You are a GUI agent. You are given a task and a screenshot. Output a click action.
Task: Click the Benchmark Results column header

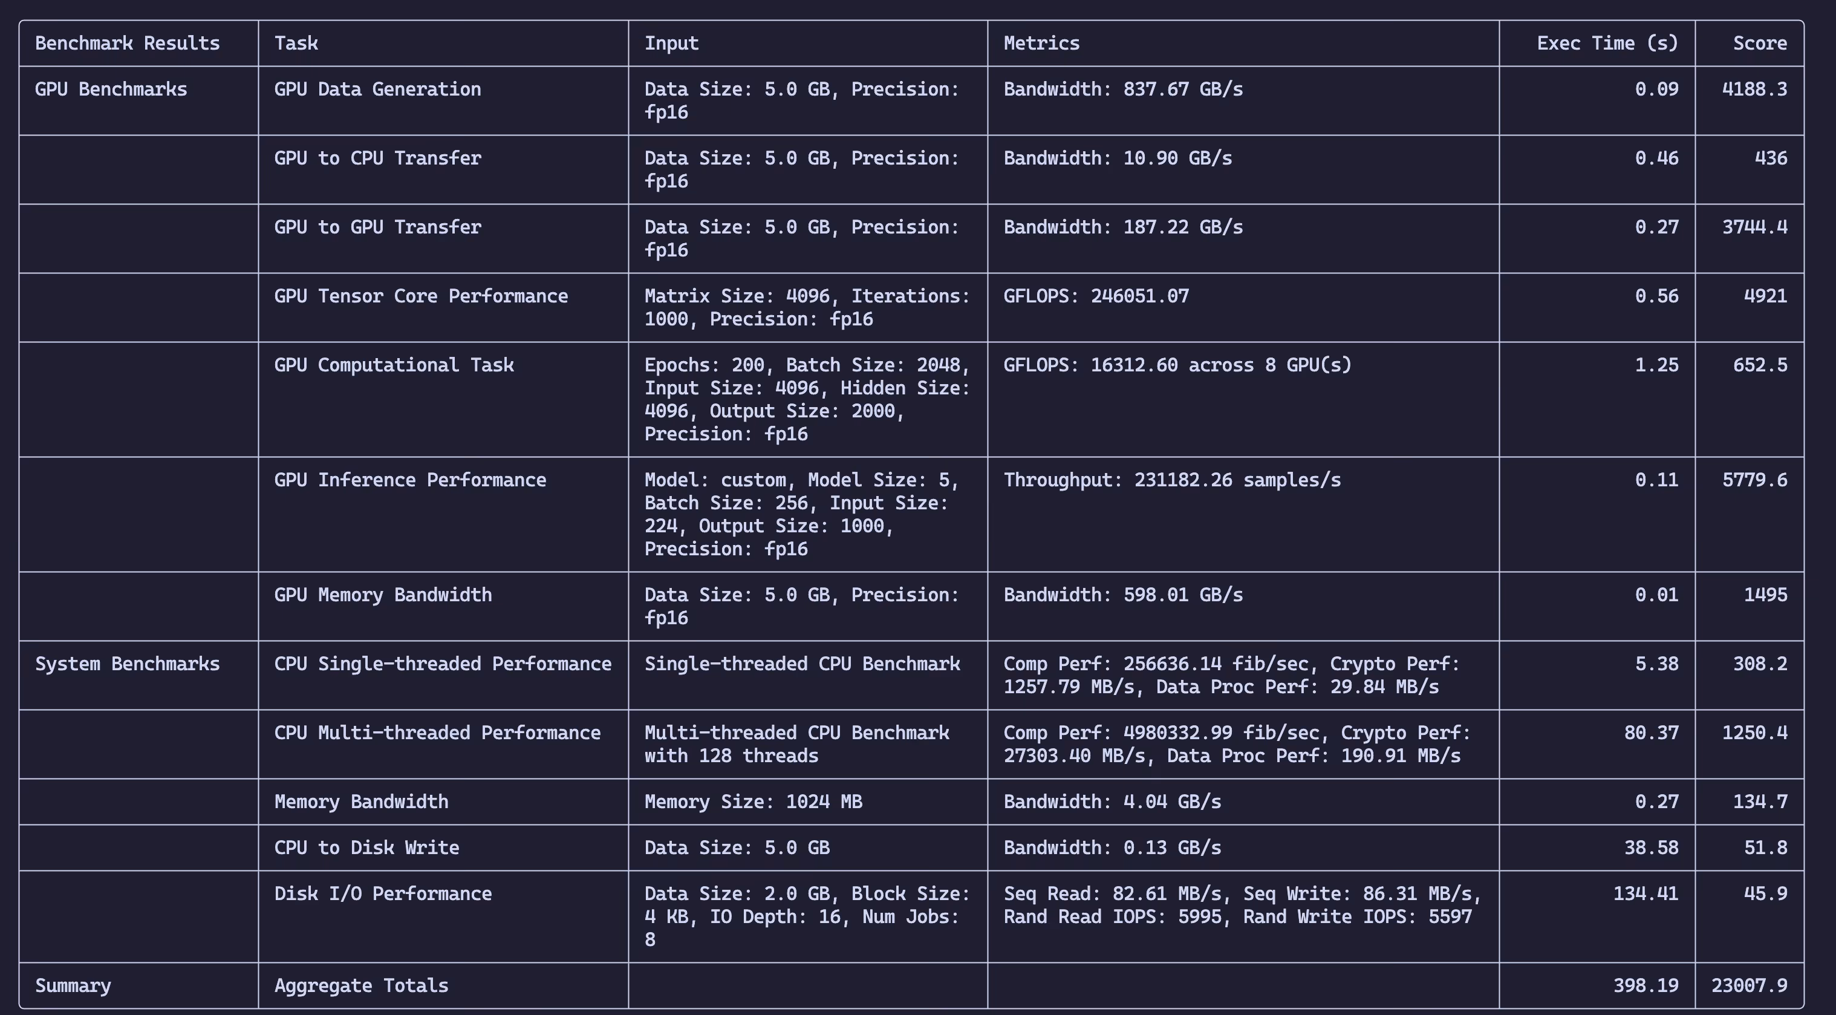pyautogui.click(x=128, y=44)
